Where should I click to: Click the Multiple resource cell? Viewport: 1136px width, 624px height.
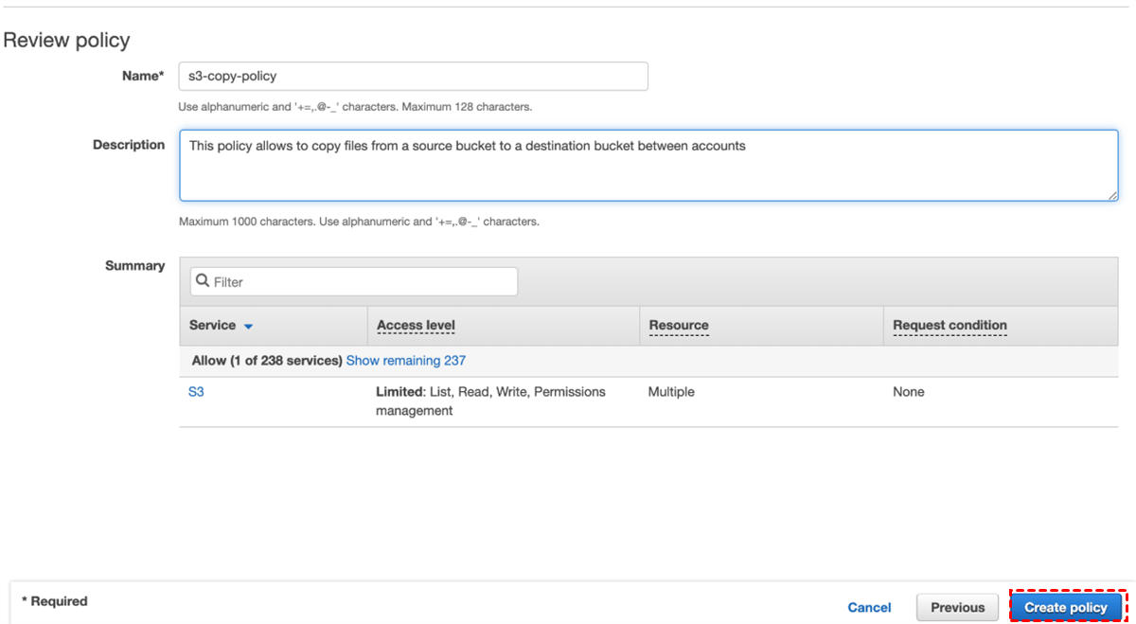(671, 392)
